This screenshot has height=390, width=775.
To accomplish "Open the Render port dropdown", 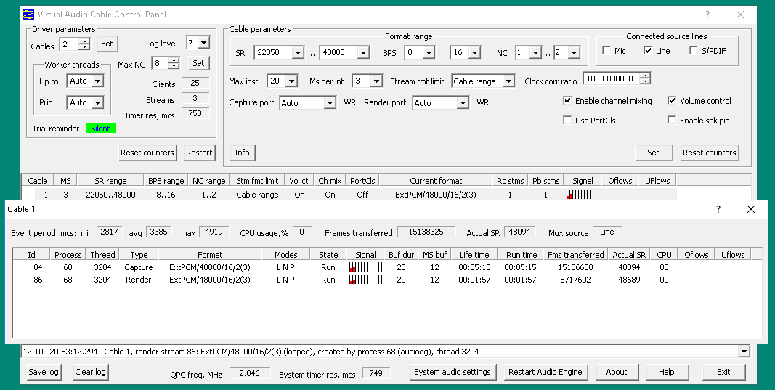I will [463, 103].
